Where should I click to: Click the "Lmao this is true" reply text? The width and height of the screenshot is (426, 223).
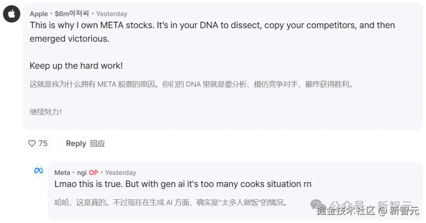tap(183, 184)
